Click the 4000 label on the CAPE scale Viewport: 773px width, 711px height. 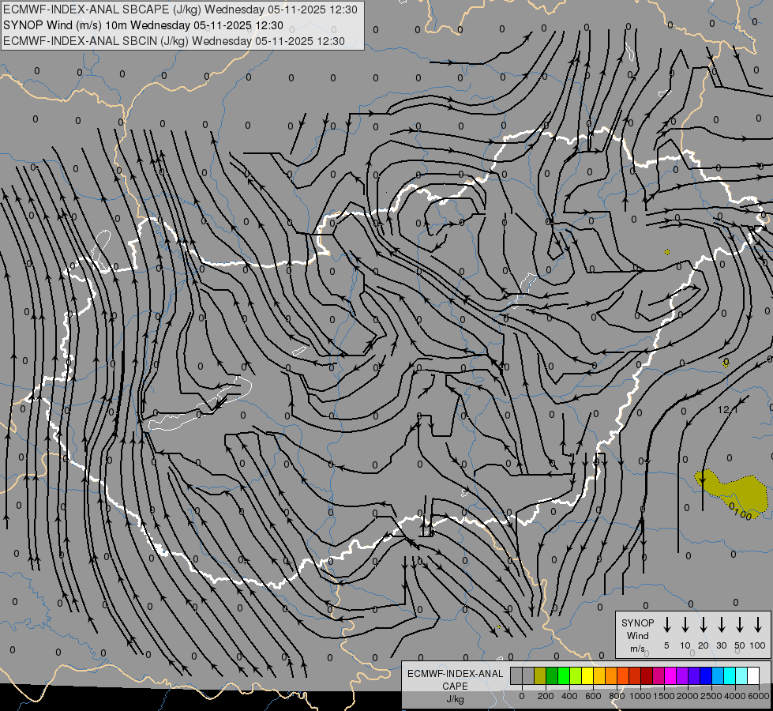(x=735, y=696)
